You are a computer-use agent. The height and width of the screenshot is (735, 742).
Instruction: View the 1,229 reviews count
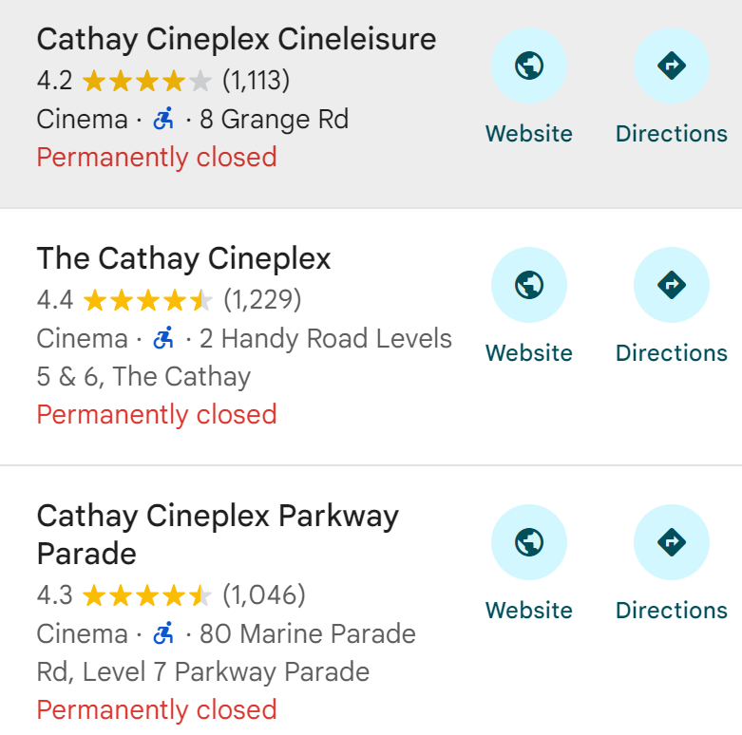(x=262, y=300)
